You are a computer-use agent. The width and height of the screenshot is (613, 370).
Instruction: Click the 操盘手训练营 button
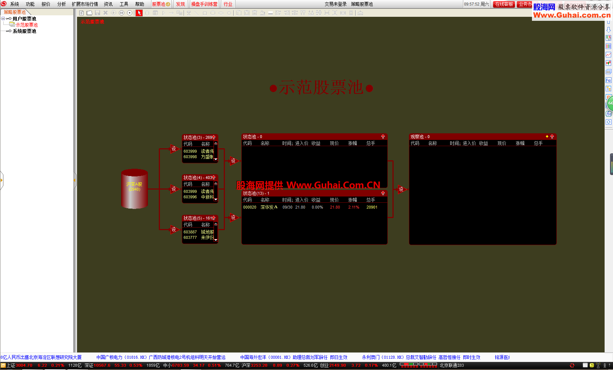(204, 4)
